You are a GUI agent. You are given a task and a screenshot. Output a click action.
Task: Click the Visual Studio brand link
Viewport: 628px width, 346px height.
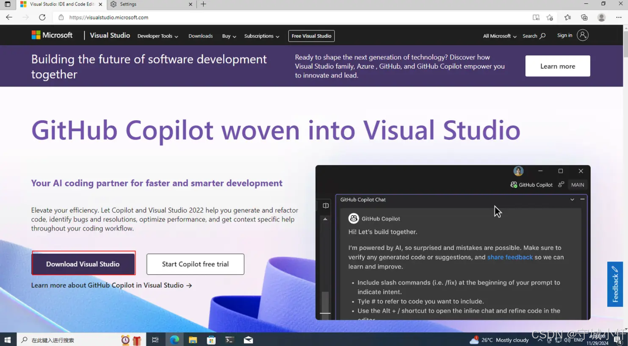click(110, 35)
